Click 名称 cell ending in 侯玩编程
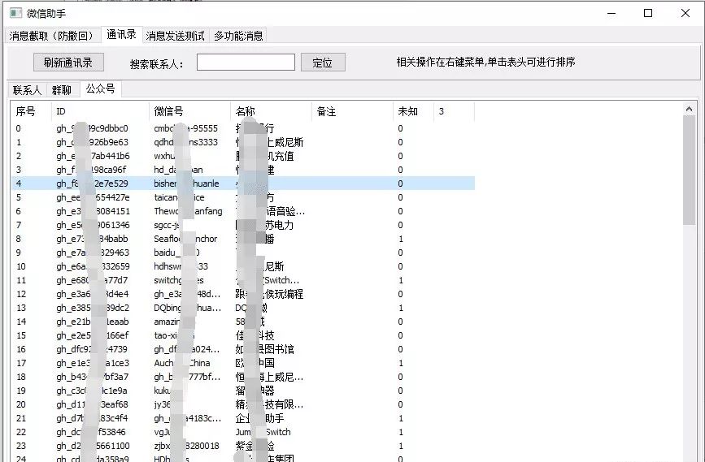The height and width of the screenshot is (462, 705). click(x=269, y=294)
